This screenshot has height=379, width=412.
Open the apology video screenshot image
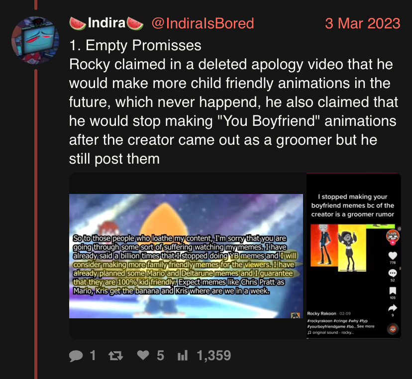click(x=186, y=256)
